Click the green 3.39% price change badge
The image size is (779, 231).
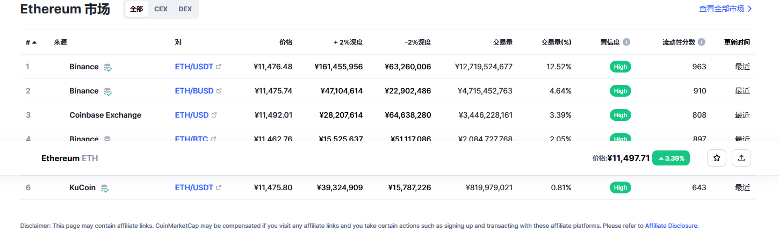[670, 158]
